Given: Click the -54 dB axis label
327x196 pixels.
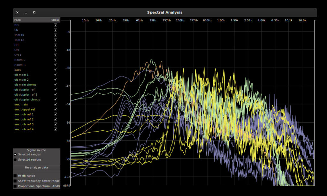Looking at the screenshot, I should [x=68, y=104].
